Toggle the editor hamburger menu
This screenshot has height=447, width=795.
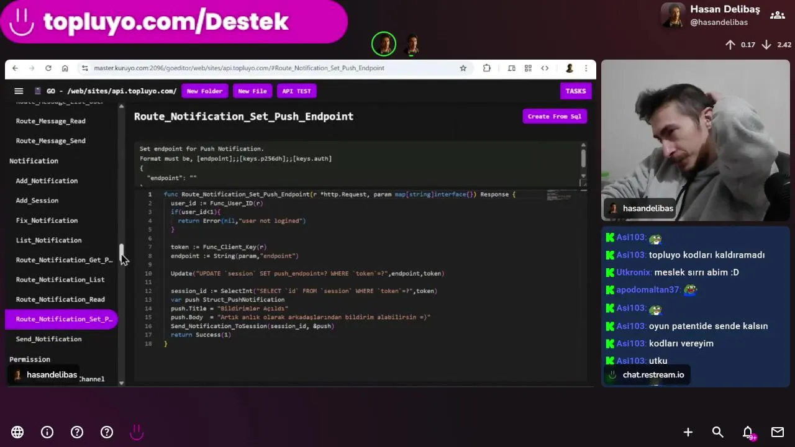tap(19, 91)
